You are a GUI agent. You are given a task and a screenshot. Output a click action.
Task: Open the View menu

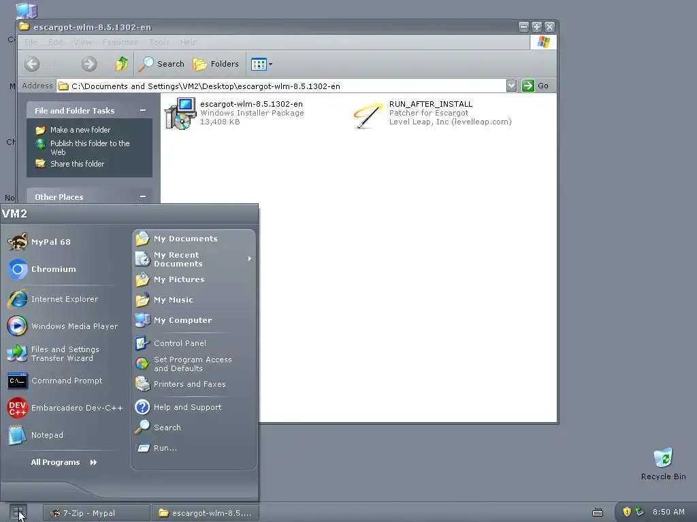point(82,42)
